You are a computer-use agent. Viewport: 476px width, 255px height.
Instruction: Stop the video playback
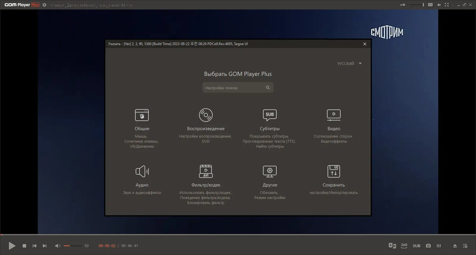[x=24, y=246]
